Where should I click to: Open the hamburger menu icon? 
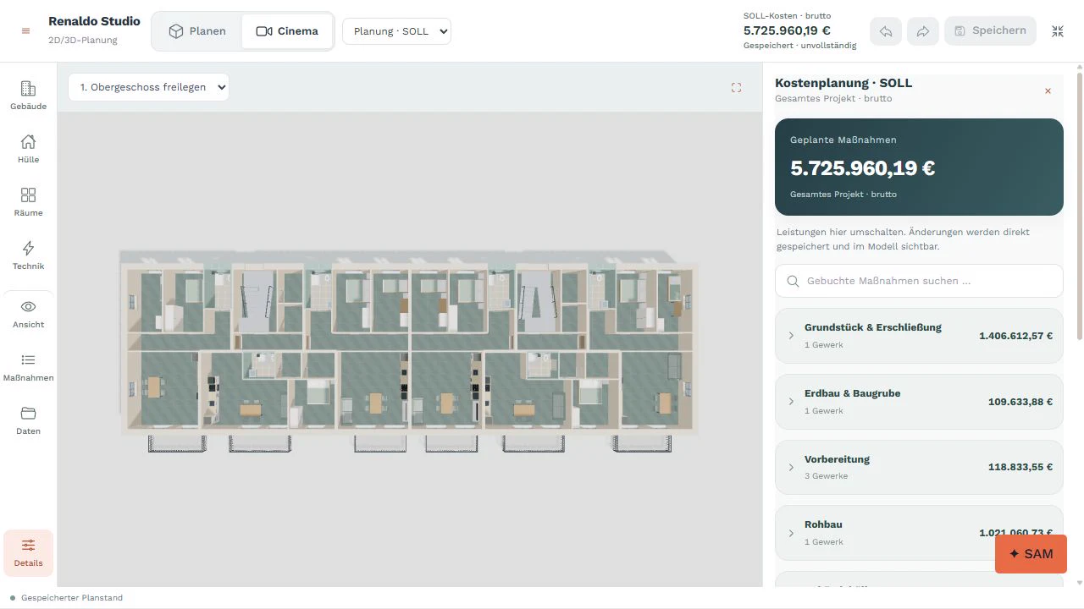(x=25, y=31)
